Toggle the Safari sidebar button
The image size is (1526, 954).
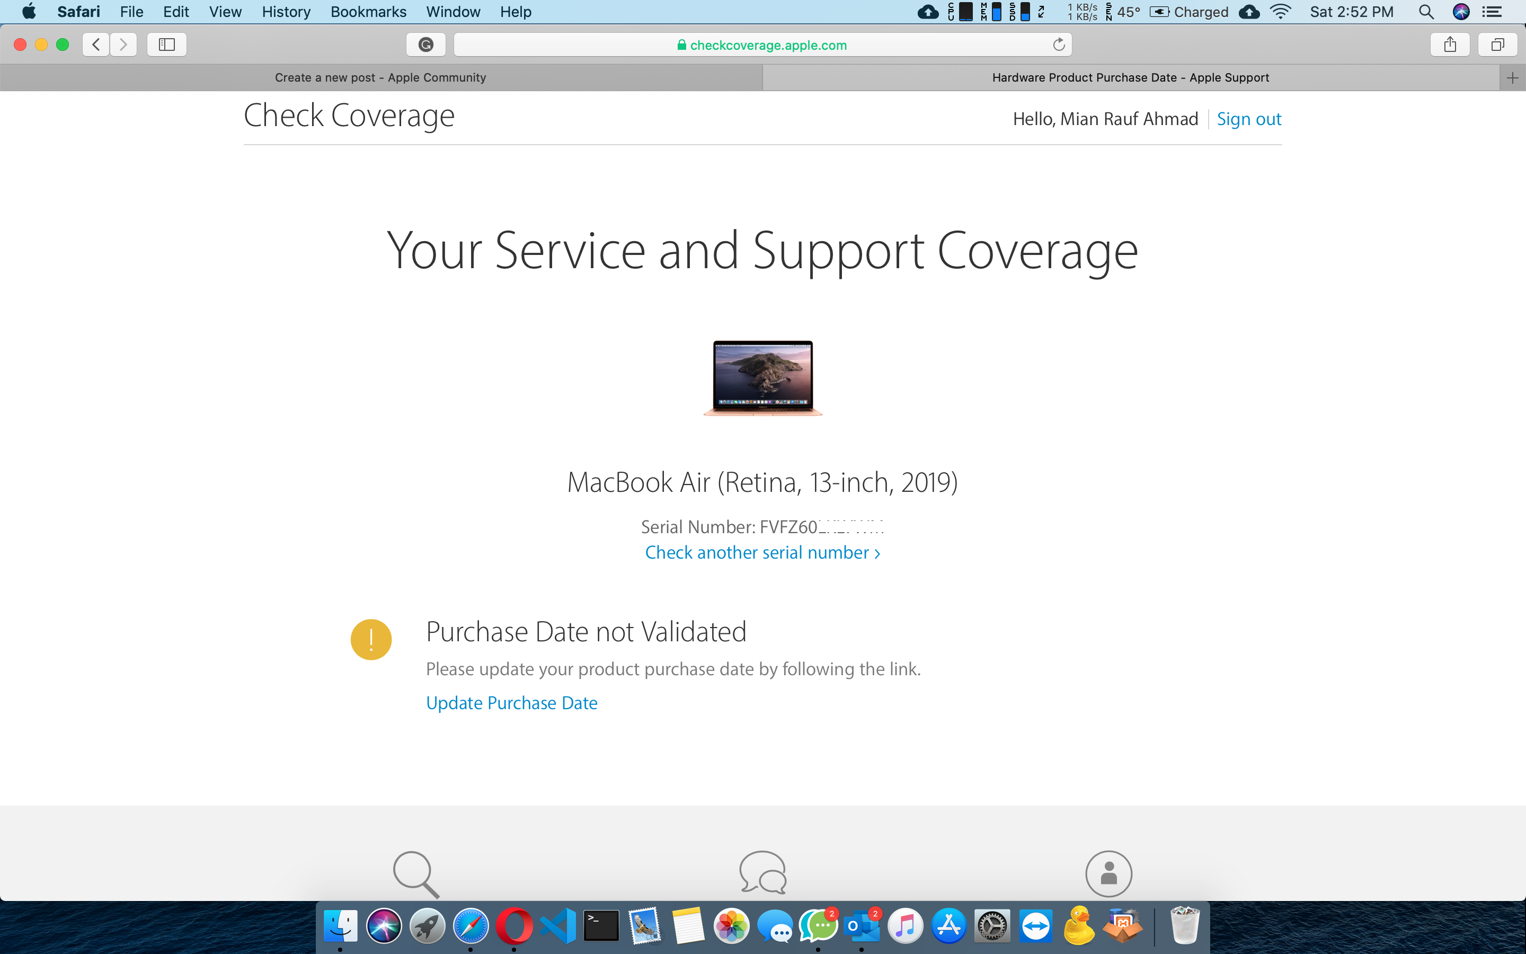[166, 44]
